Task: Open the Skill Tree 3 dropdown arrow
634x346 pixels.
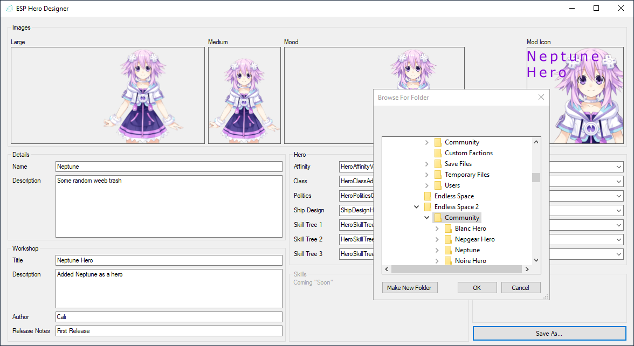Action: pos(619,254)
